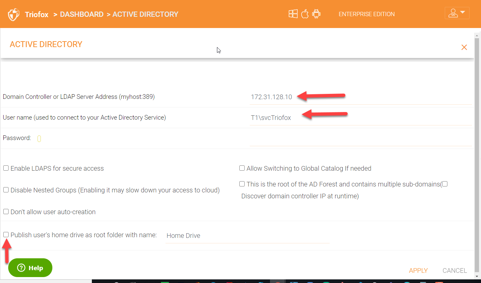Viewport: 481px width, 283px height.
Task: Click the ACTIVE DIRECTORY panel heading
Action: point(46,44)
